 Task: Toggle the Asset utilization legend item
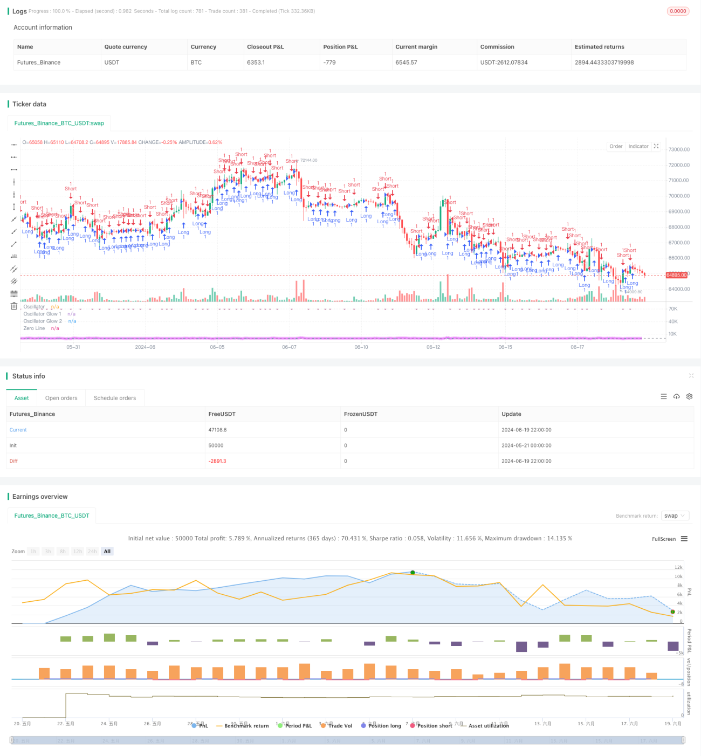coord(484,726)
